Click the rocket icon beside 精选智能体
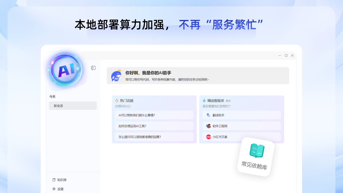Image resolution: width=343 pixels, height=193 pixels. point(204,101)
